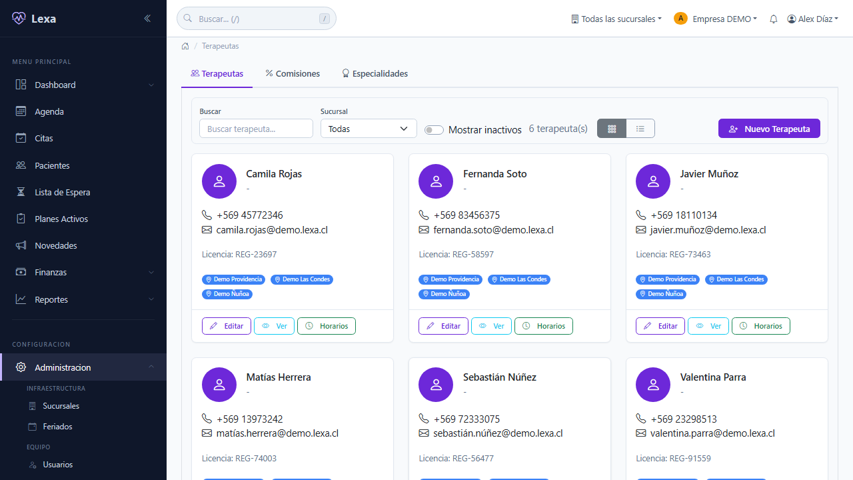Click phone icon on Fernanda Soto card
The width and height of the screenshot is (853, 480).
[x=424, y=215]
